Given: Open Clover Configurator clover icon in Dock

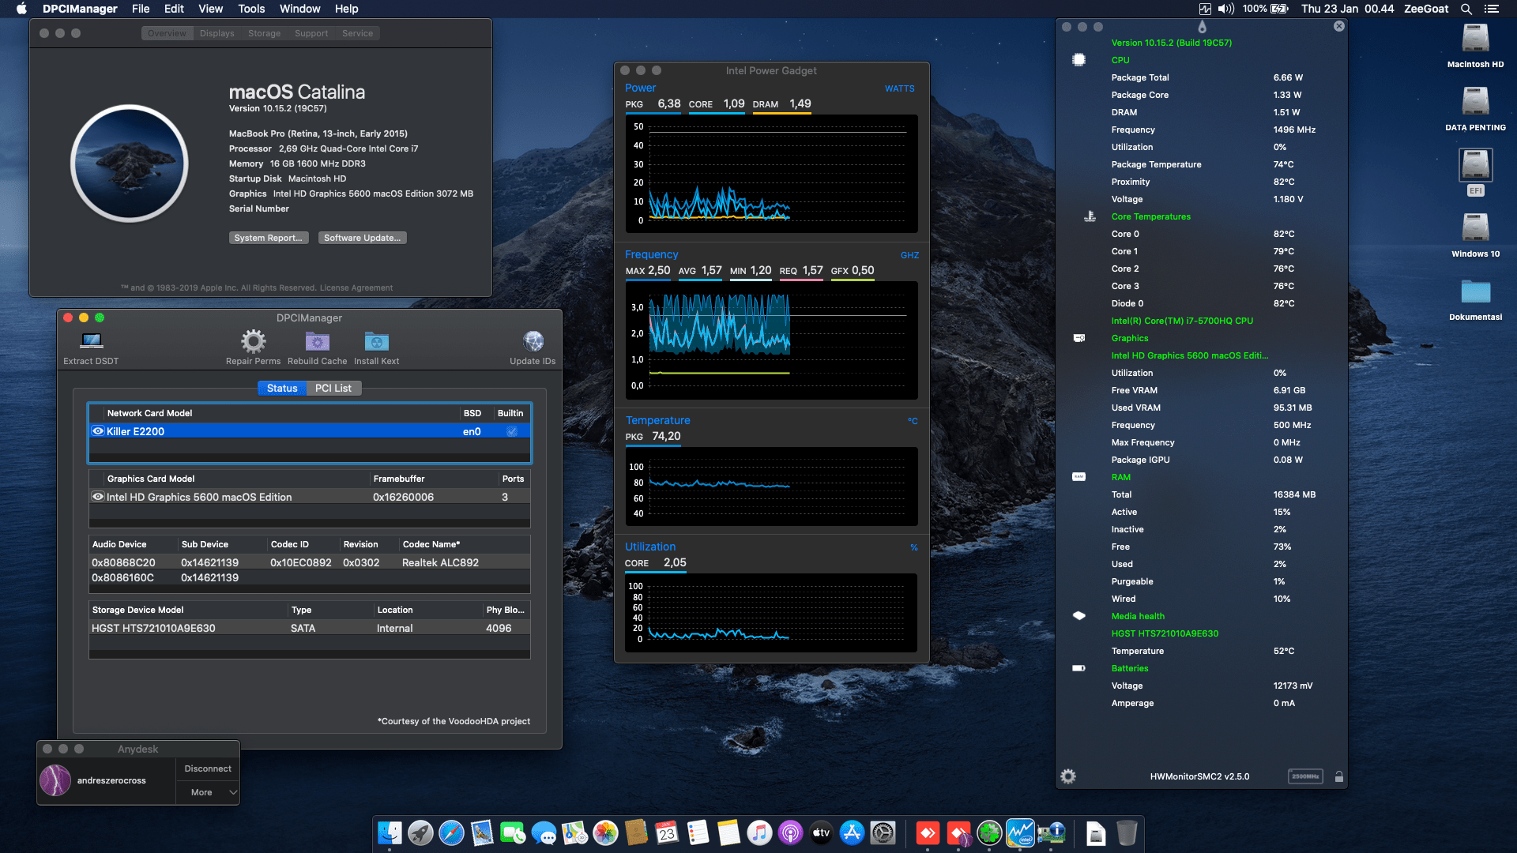Looking at the screenshot, I should coord(989,832).
